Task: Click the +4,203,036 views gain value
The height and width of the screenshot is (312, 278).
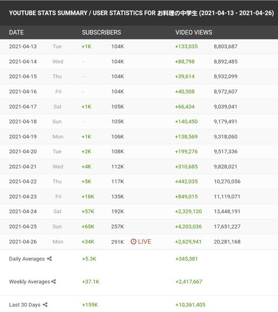Action: [188, 226]
